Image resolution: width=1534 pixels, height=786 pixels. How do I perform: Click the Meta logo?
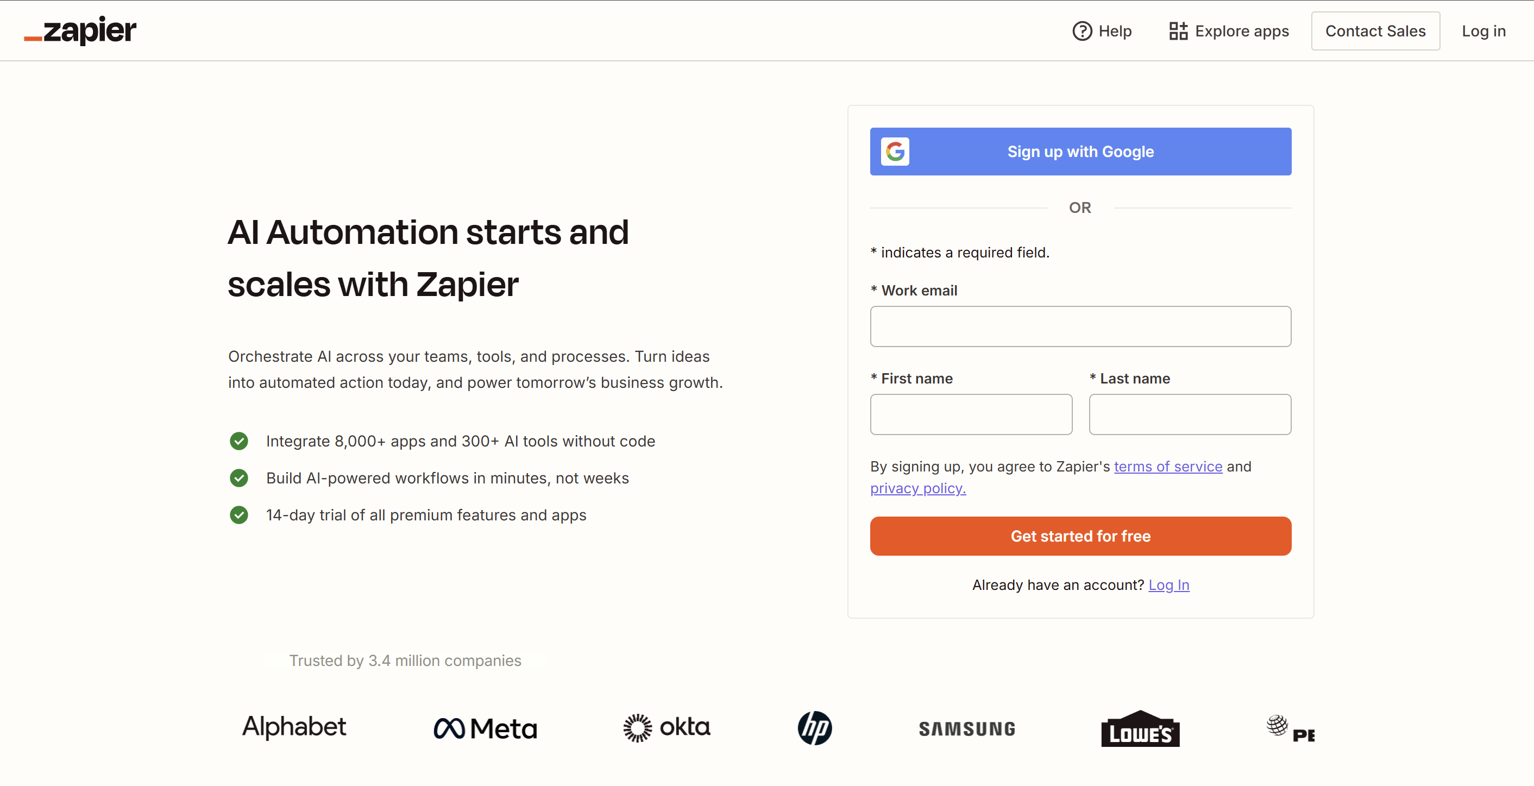485,728
